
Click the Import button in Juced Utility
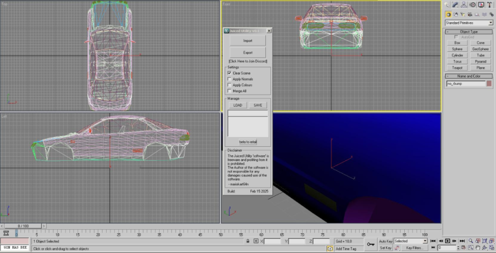coord(248,41)
